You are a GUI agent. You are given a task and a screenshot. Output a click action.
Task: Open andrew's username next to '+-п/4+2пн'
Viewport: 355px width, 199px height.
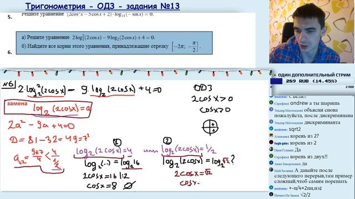pyautogui.click(x=281, y=188)
